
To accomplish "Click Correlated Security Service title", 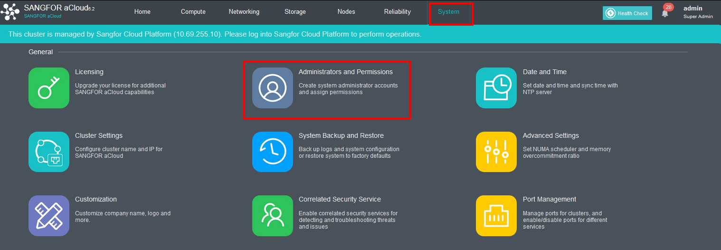I will [x=340, y=199].
